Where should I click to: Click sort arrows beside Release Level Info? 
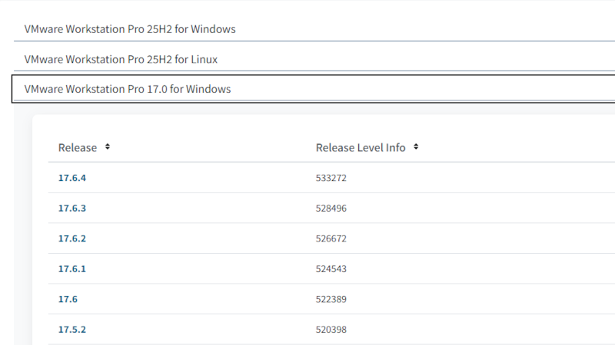pos(416,147)
